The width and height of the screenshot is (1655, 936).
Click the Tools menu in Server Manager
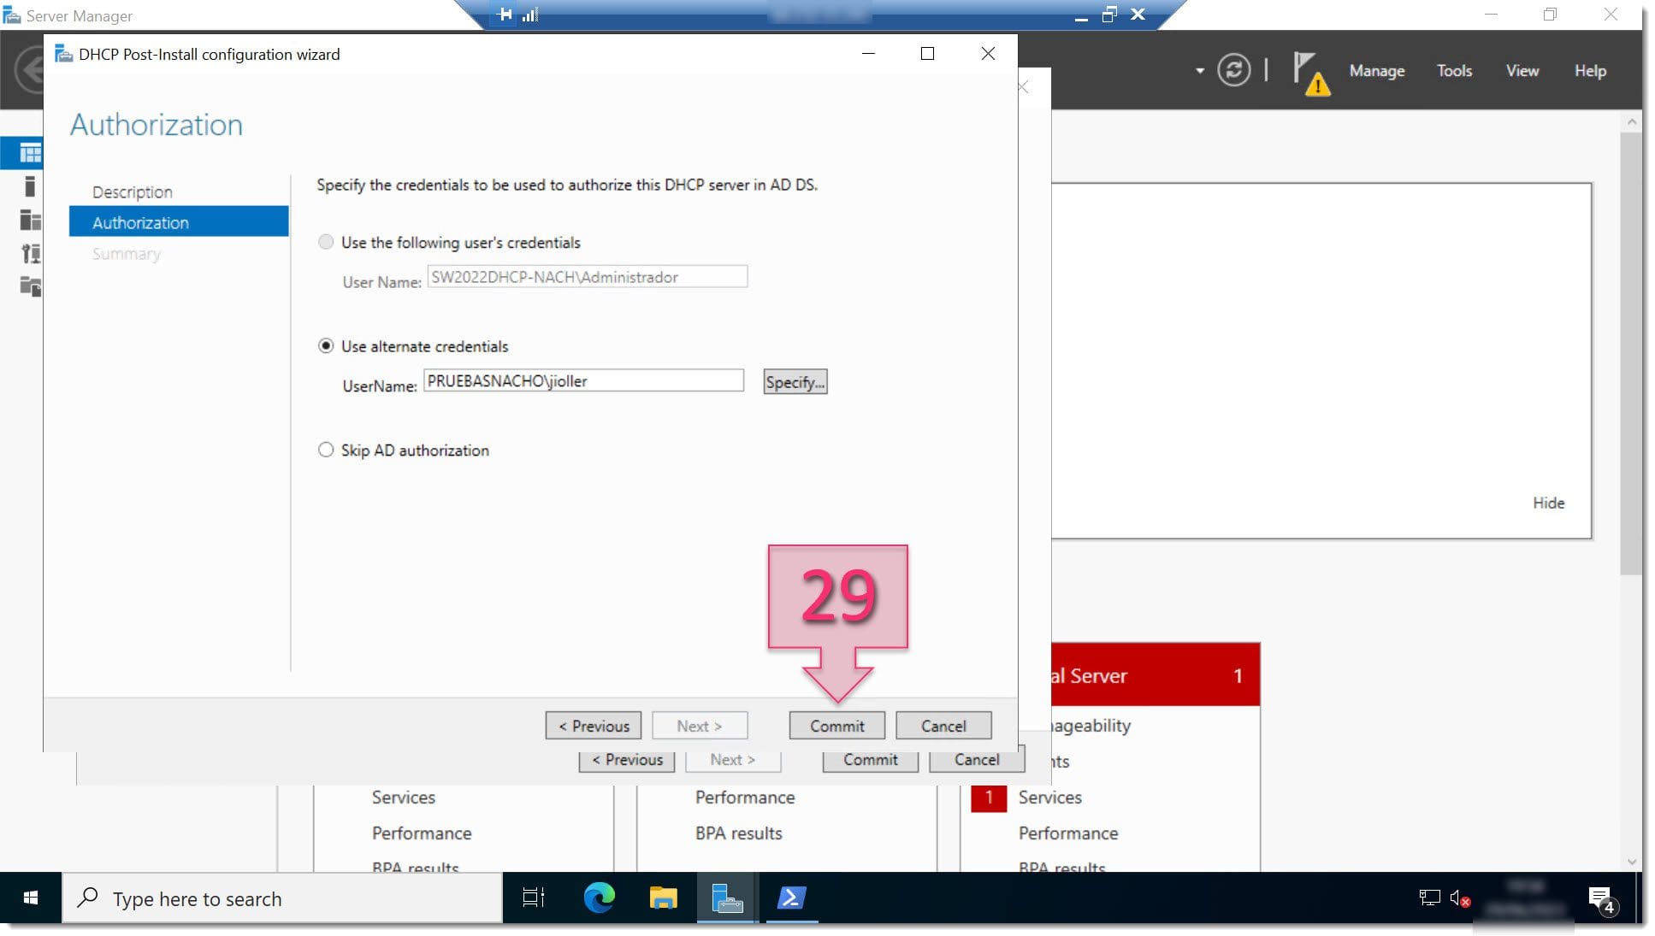(1456, 70)
